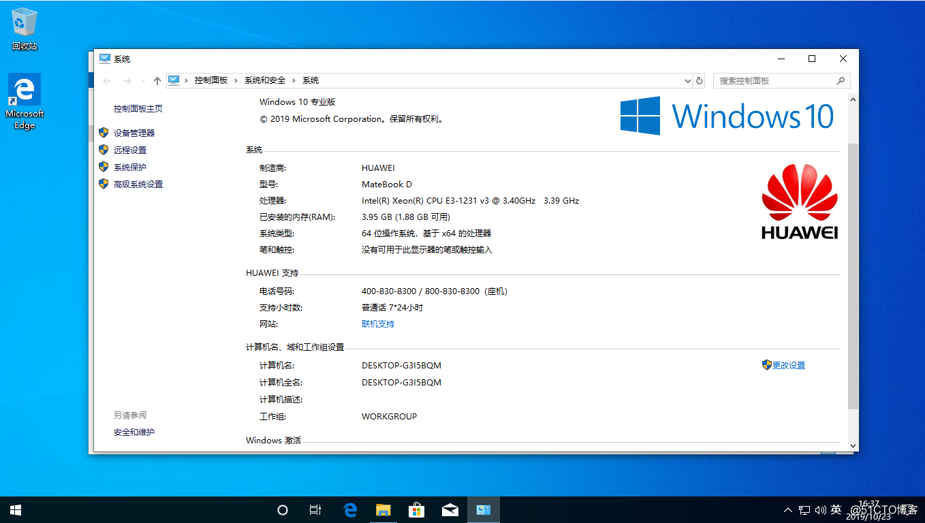Click phone number 400-830-8300 text
Screen dimensions: 925x523
point(389,291)
